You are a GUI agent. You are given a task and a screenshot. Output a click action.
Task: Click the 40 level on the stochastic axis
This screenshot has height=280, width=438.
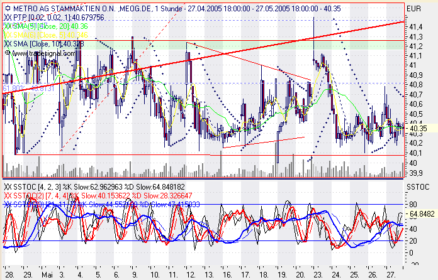point(413,229)
